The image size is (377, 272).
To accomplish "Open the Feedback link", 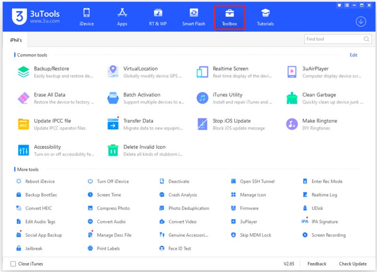I will point(317,264).
